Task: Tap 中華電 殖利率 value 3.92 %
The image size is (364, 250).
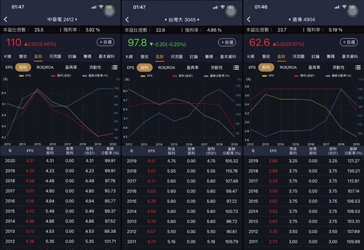Action: [92, 30]
